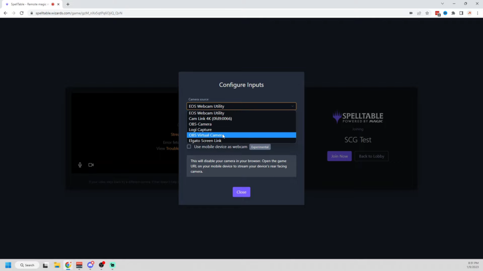The width and height of the screenshot is (483, 271).
Task: Open the taskbar clock and date
Action: click(473, 265)
